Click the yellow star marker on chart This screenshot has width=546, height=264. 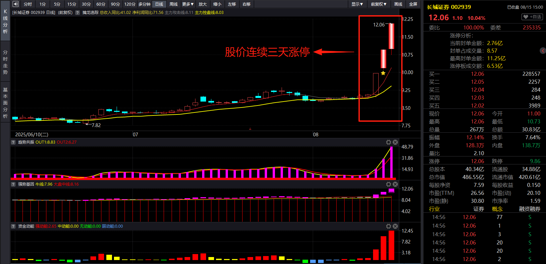[383, 73]
